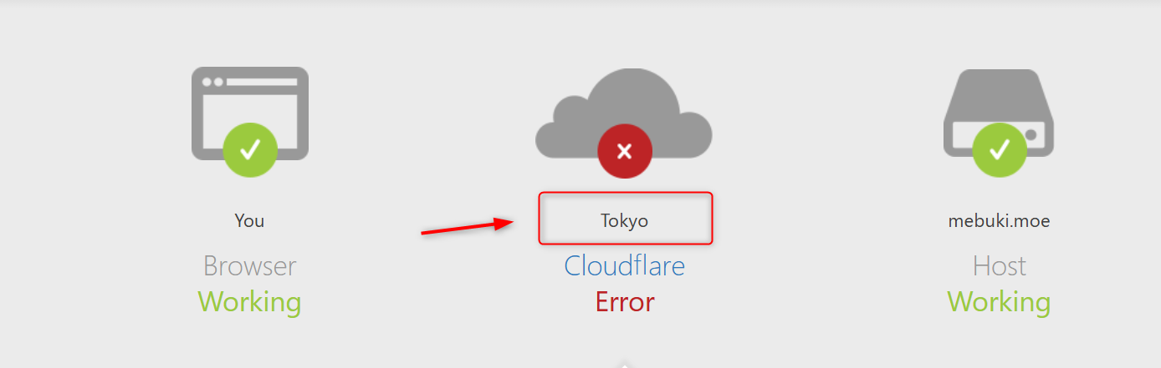Select the Tokyo location label
The height and width of the screenshot is (368, 1161).
pyautogui.click(x=624, y=221)
